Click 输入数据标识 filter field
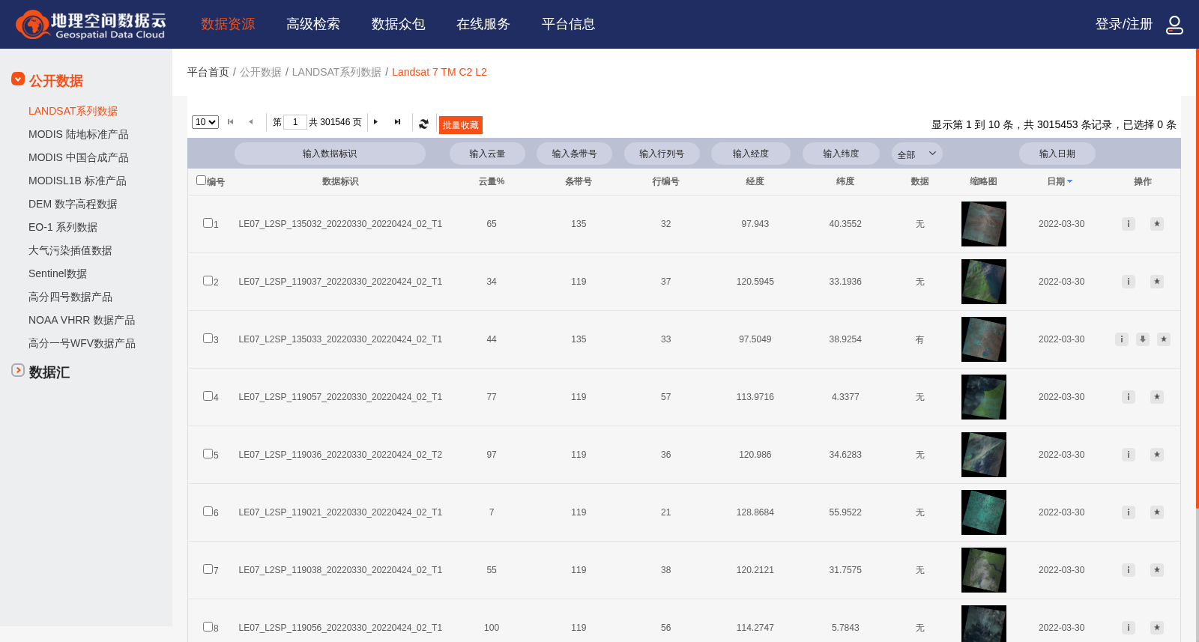This screenshot has height=642, width=1199. [330, 154]
